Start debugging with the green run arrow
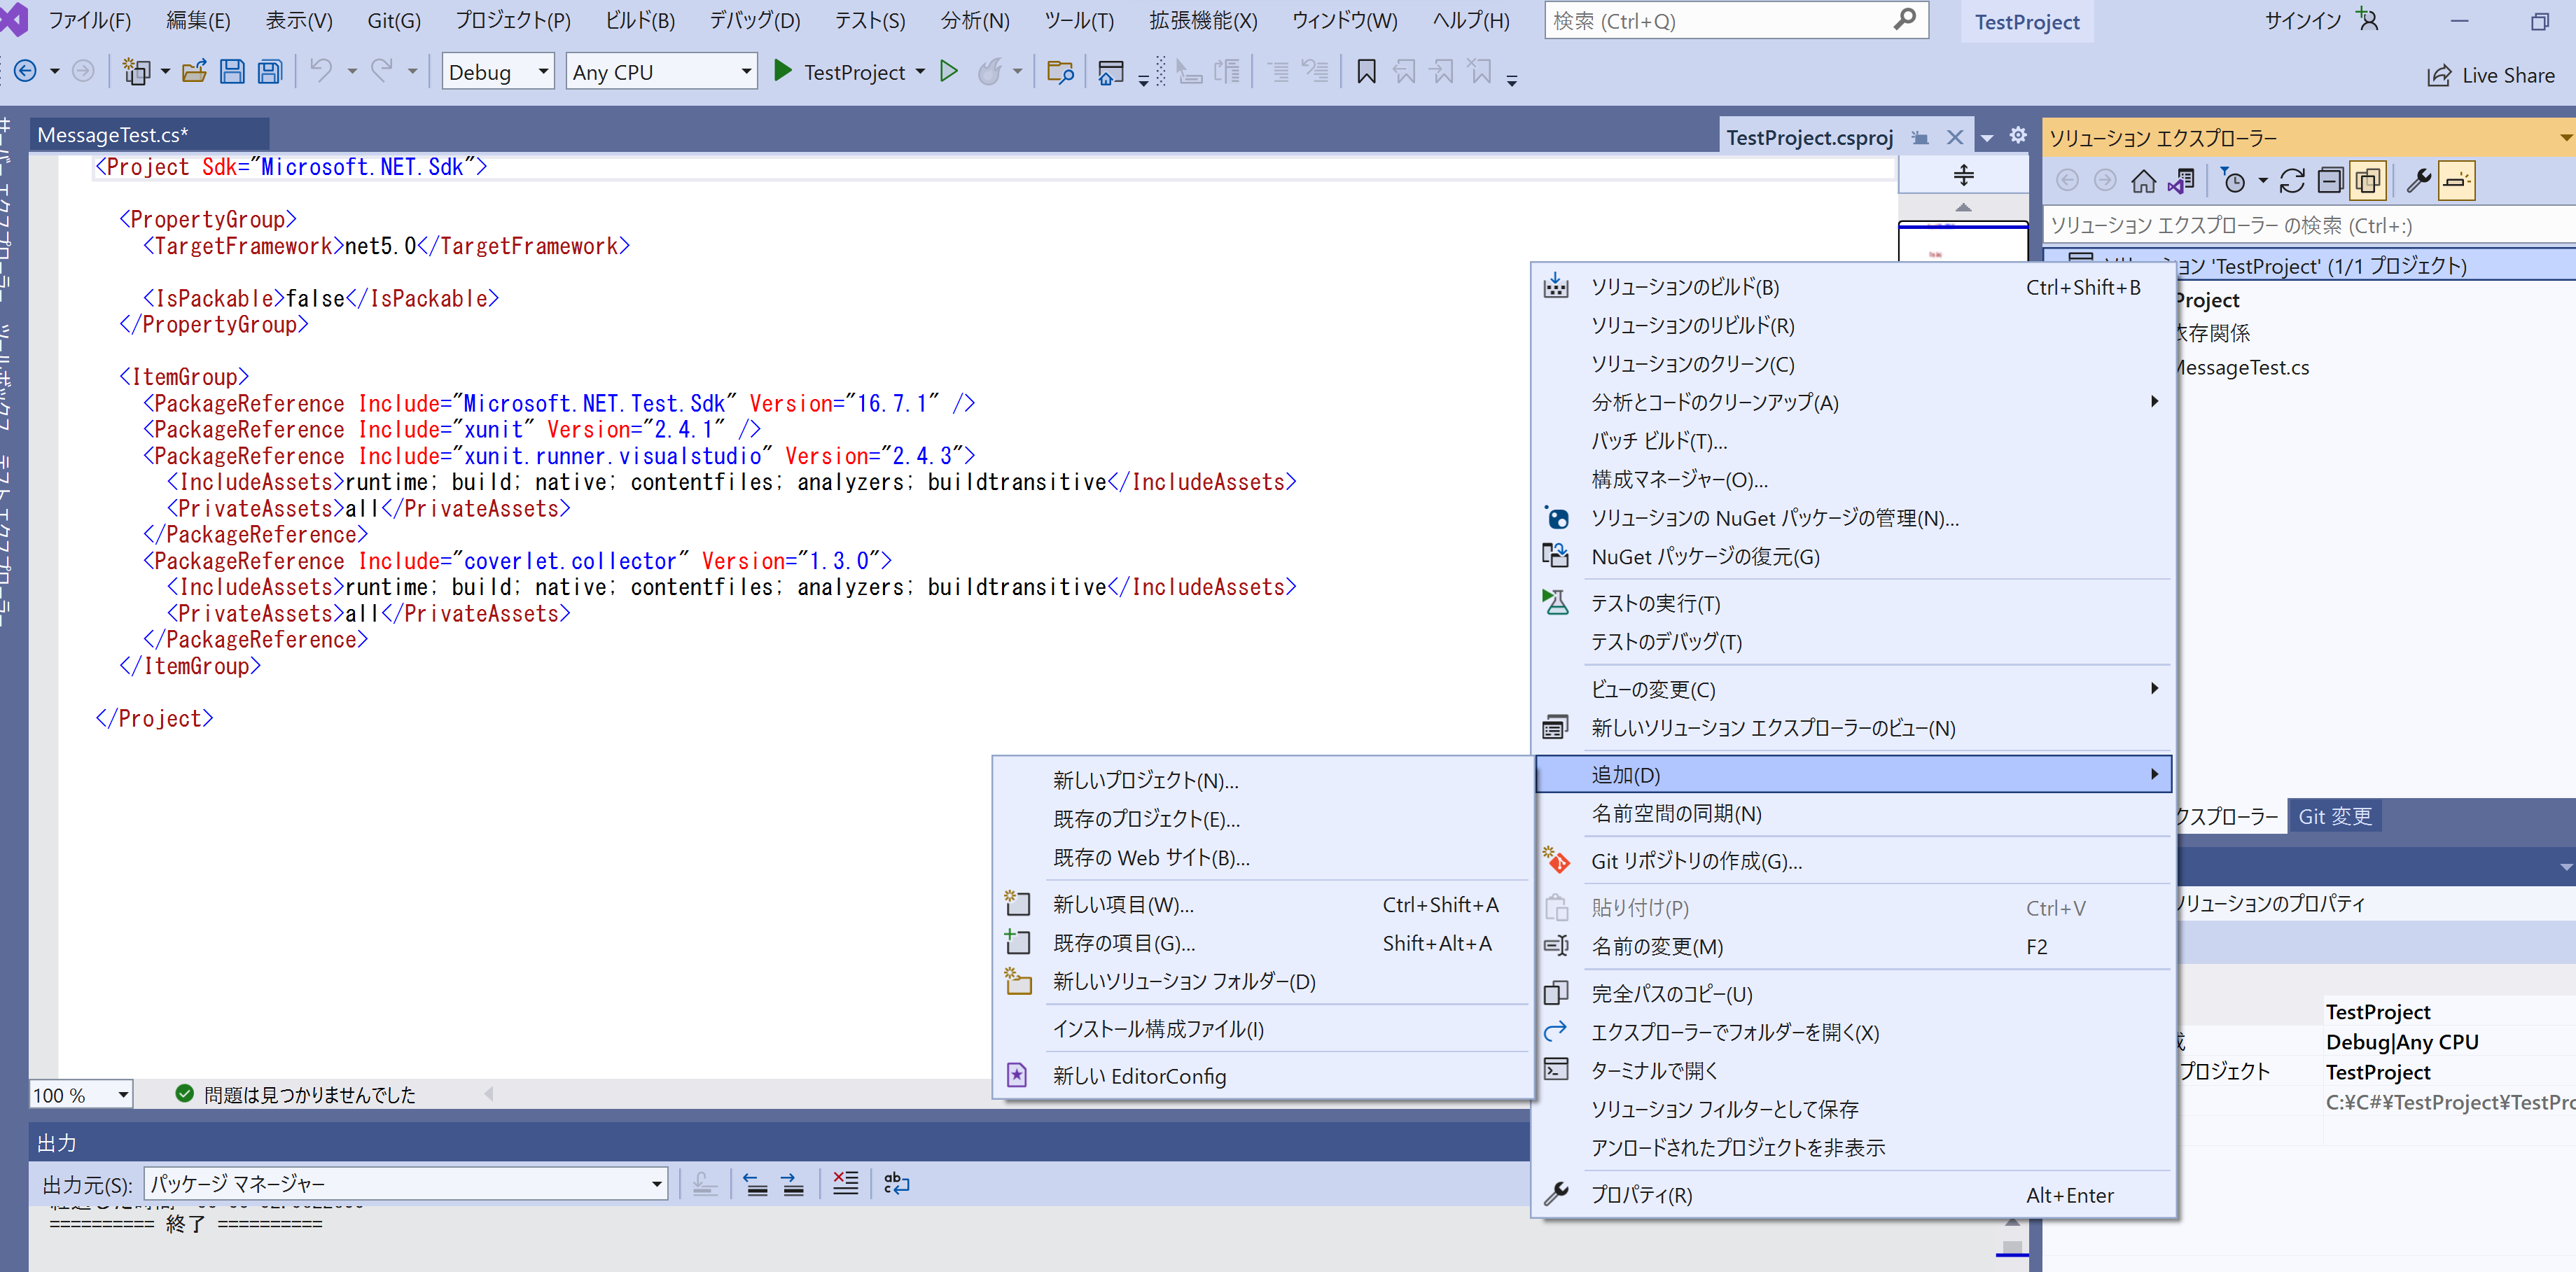Image resolution: width=2576 pixels, height=1272 pixels. click(x=949, y=71)
